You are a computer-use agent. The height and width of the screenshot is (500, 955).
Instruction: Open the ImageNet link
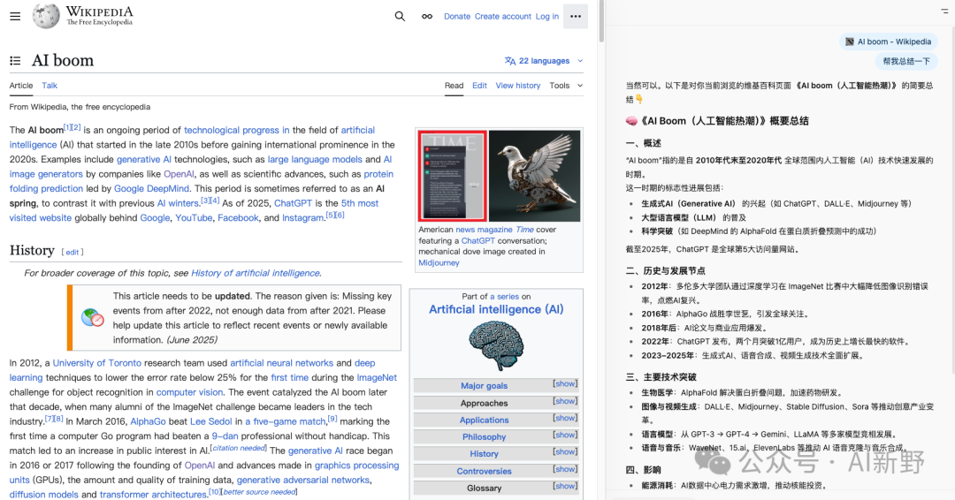click(x=377, y=378)
